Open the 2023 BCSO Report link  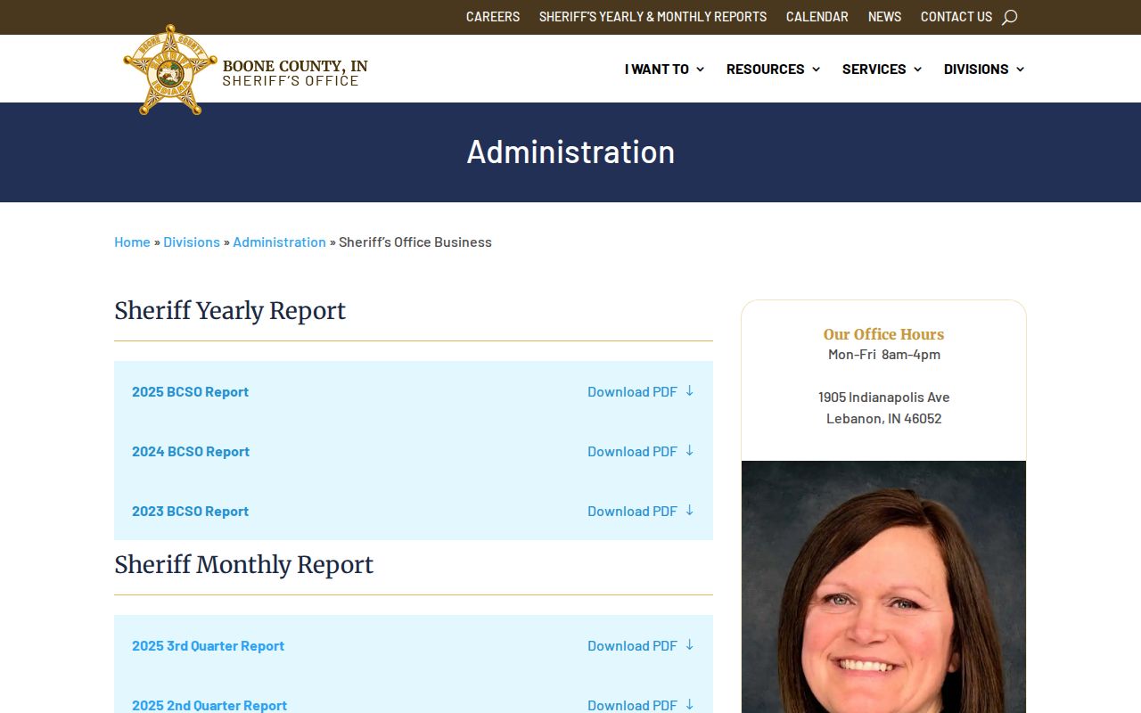[190, 511]
